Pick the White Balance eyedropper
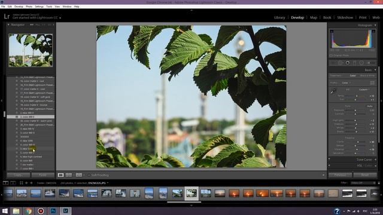 [333, 91]
